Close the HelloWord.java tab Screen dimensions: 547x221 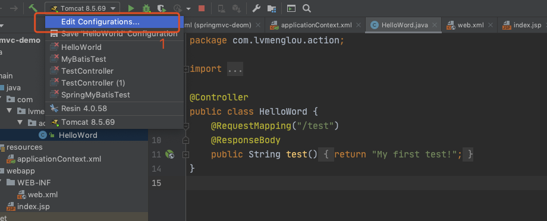pos(435,25)
